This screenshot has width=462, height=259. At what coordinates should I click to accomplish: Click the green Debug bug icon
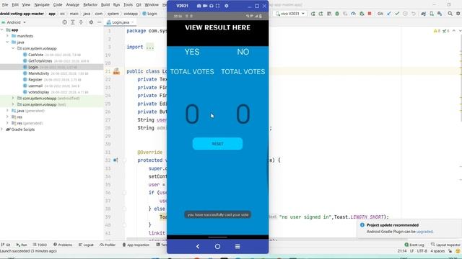tap(337, 14)
